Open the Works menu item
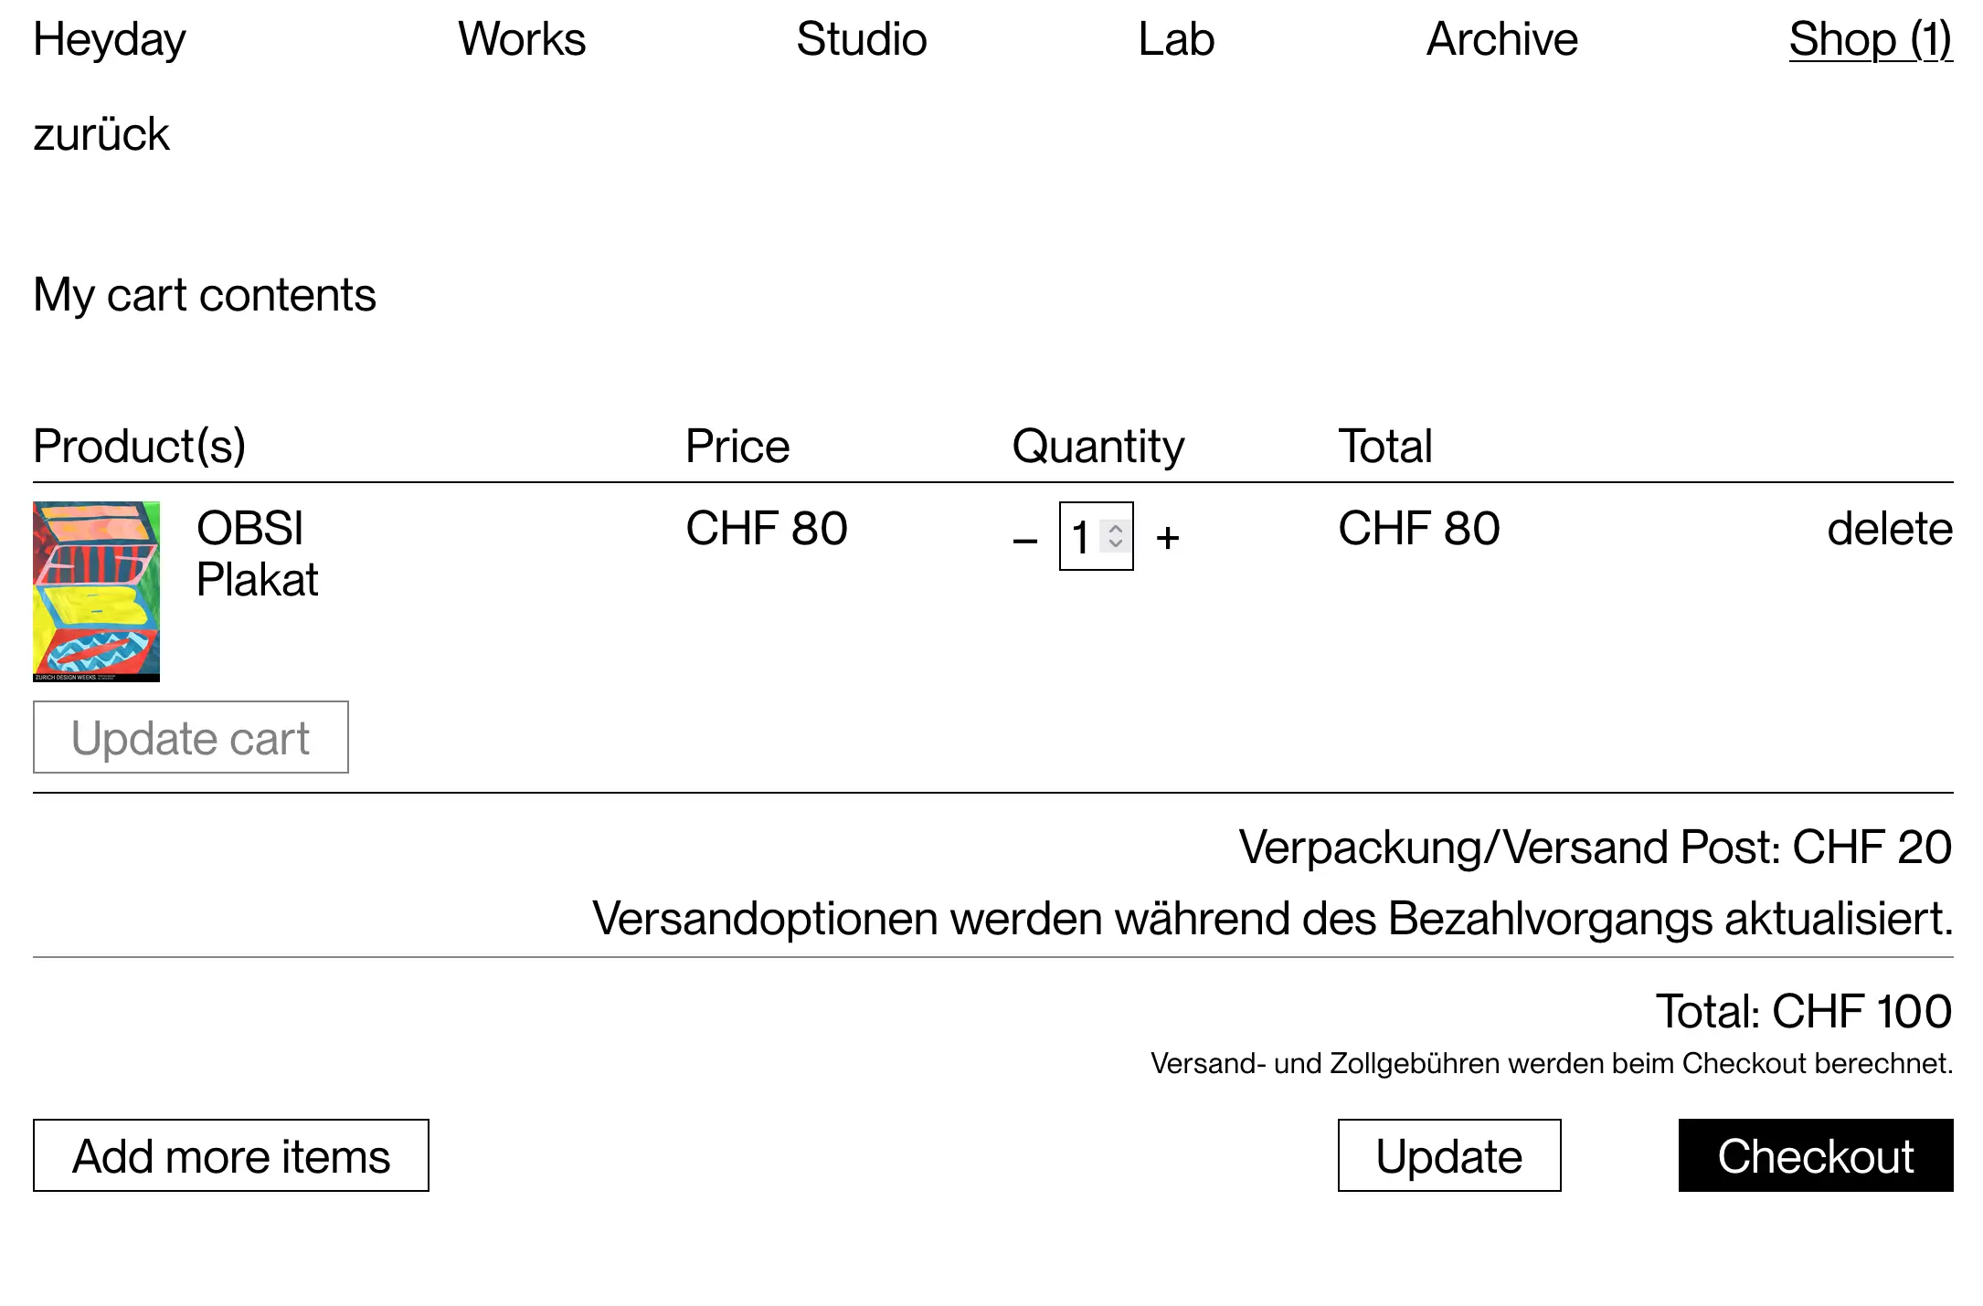The width and height of the screenshot is (1983, 1306). pyautogui.click(x=521, y=39)
